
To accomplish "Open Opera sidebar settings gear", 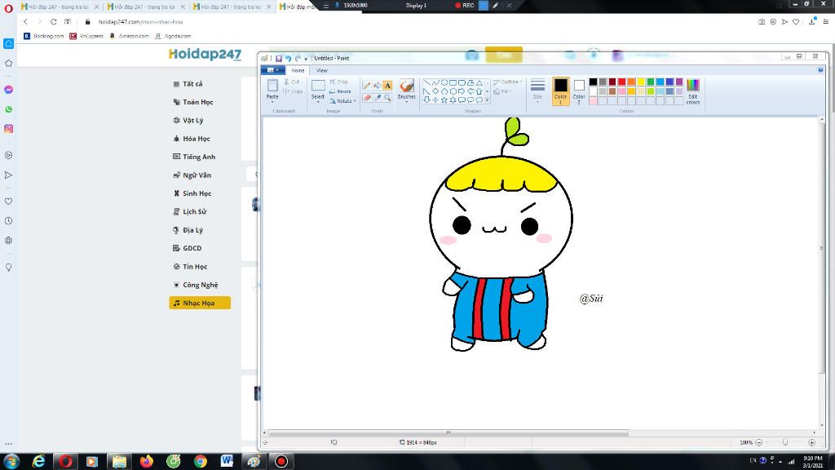I will coord(8,241).
